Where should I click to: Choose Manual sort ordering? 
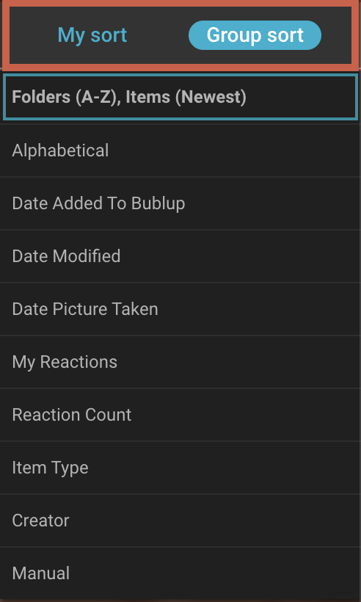(x=180, y=573)
